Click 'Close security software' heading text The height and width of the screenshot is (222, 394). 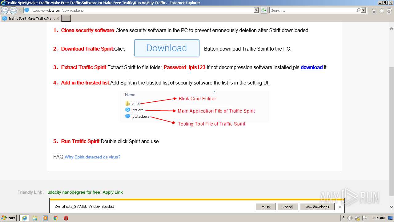click(x=87, y=30)
